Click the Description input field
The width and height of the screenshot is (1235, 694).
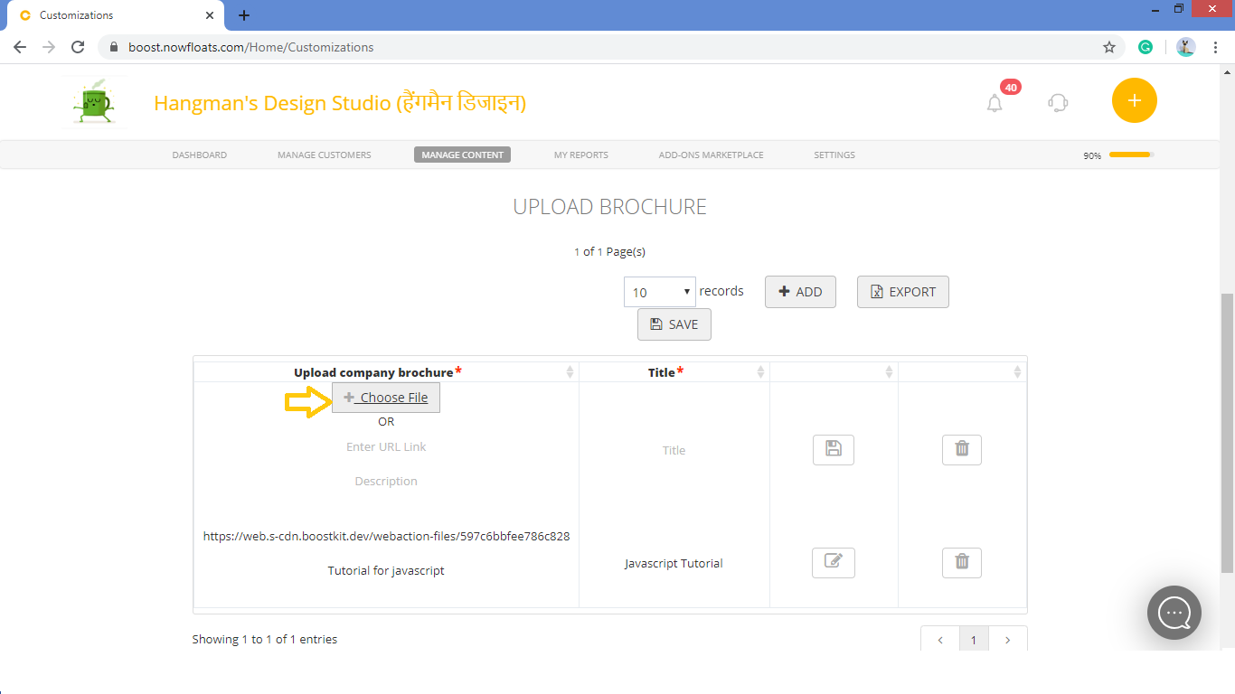386,482
